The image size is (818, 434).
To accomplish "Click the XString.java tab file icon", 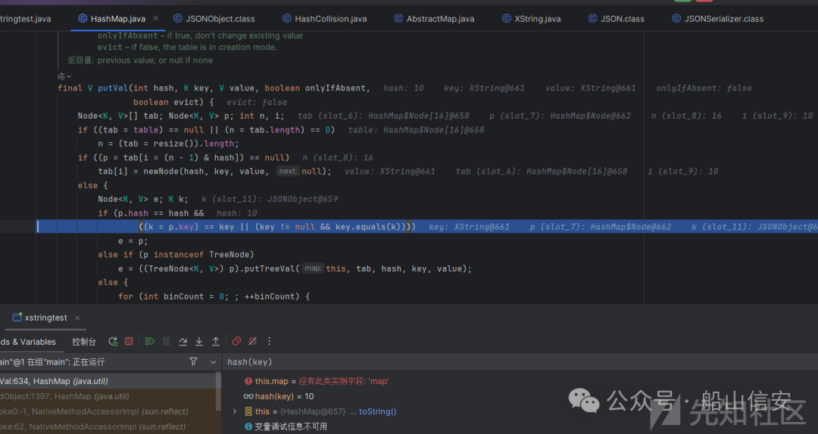I will tap(507, 18).
